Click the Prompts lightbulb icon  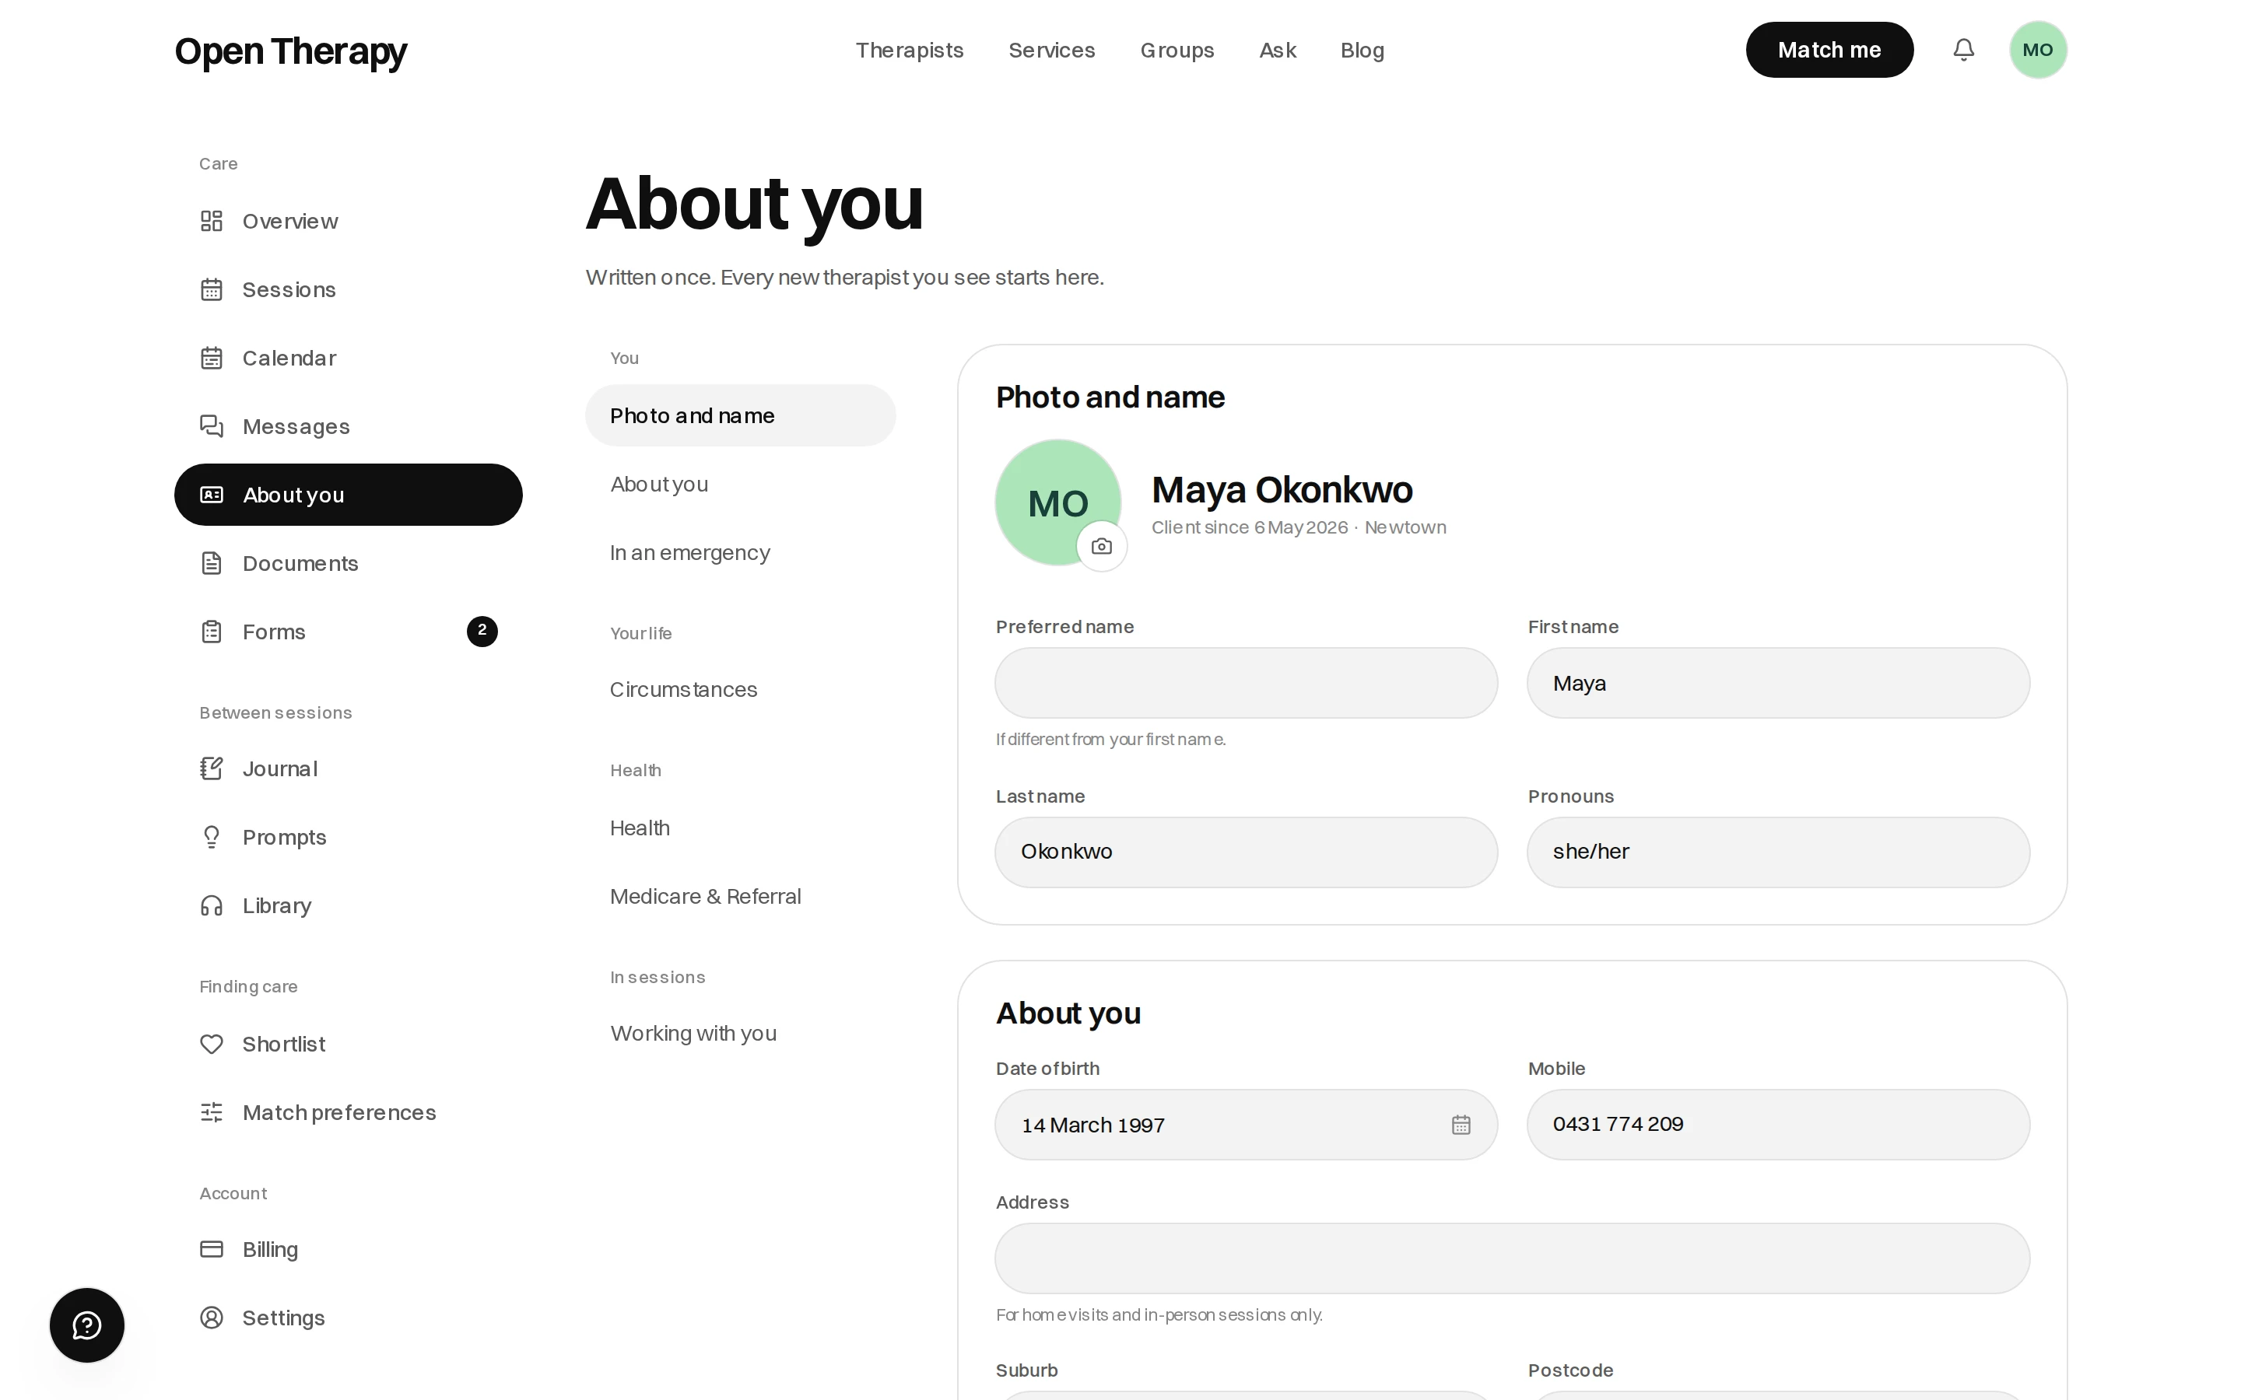click(x=211, y=837)
